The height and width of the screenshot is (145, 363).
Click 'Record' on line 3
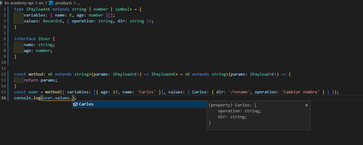[x=50, y=21]
